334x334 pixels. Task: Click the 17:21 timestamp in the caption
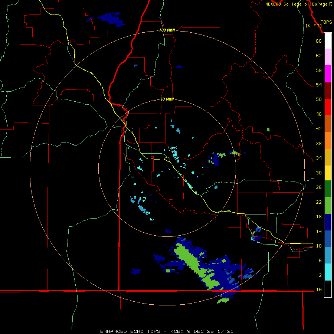[225, 331]
